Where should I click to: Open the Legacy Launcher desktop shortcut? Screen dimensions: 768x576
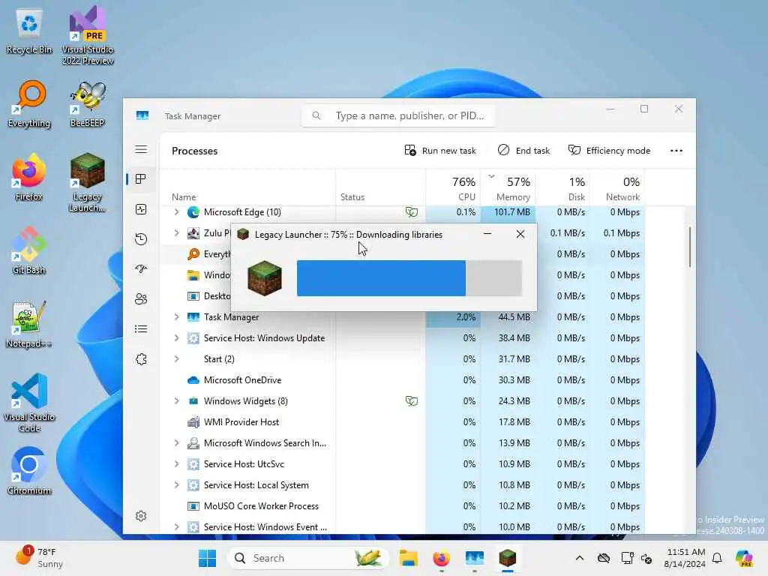pyautogui.click(x=87, y=183)
